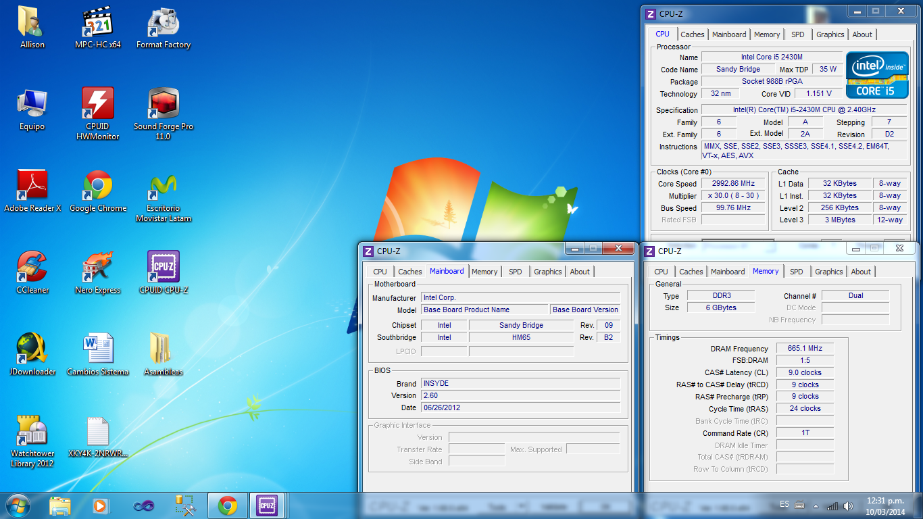Click the Max TDP value '35 W'
The height and width of the screenshot is (519, 923).
[828, 69]
